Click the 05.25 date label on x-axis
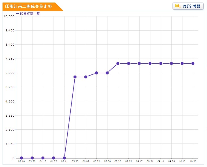 (x=75, y=161)
